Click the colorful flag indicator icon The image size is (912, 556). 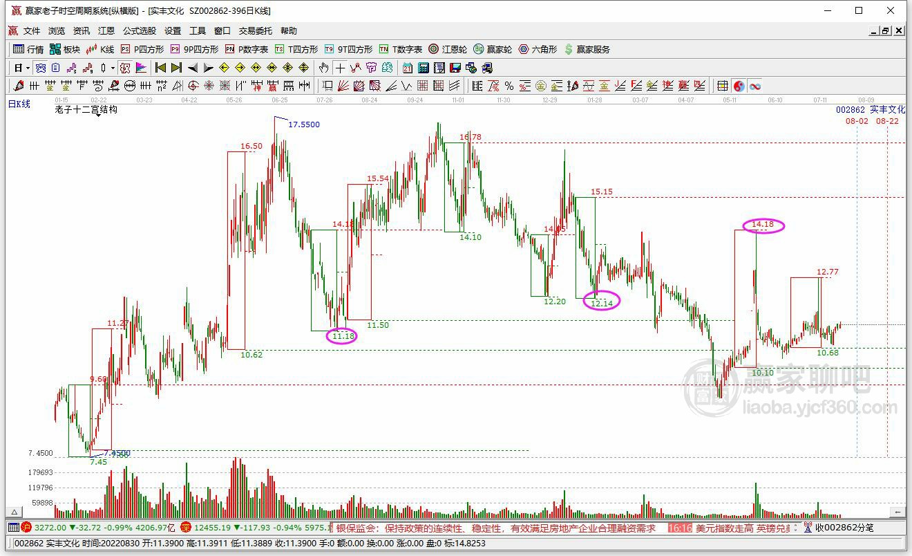click(141, 68)
